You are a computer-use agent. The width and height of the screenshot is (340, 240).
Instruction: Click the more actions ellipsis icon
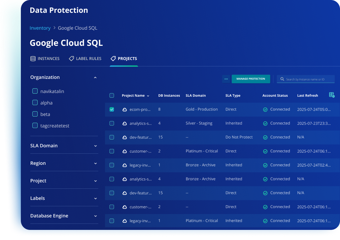pos(226,79)
